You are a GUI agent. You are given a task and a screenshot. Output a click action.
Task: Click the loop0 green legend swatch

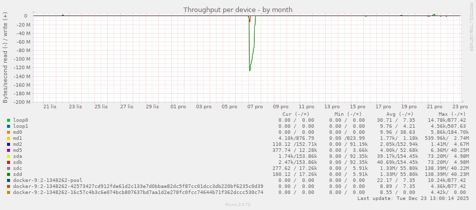[9, 120]
